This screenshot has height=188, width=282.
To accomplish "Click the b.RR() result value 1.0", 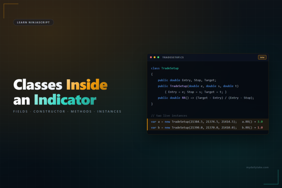I will pyautogui.click(x=260, y=127).
